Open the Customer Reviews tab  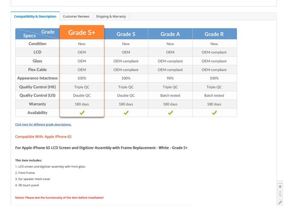[x=76, y=17]
